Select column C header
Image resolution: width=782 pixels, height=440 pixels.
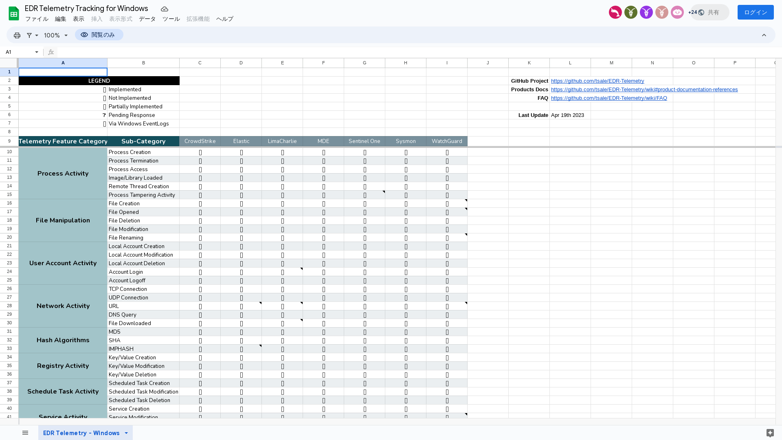pos(200,63)
